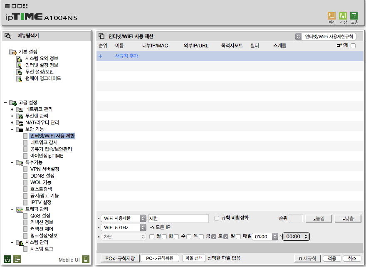This screenshot has height=267, width=366.
Task: Click the 새규칙 추가 row
Action: [230, 56]
